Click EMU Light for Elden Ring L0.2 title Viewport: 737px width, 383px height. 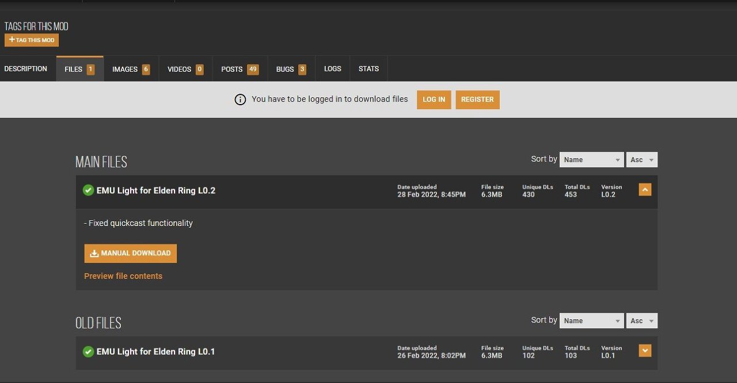point(156,190)
